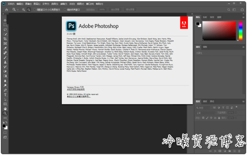Open the Edit menu
This screenshot has height=155, width=247.
pyautogui.click(x=20, y=4)
